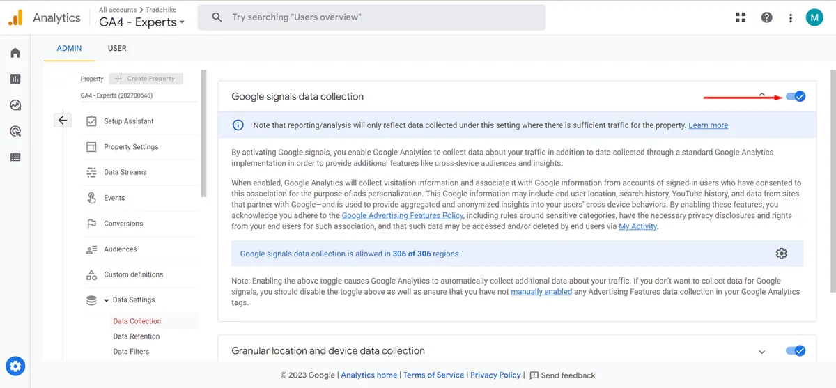
Task: Click "GA4 - Experts (282700646)" property name
Action: (116, 95)
